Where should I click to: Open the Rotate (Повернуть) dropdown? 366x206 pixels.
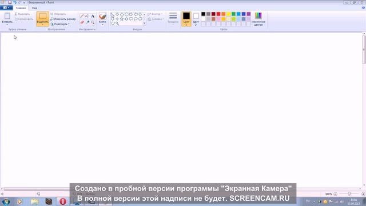(x=60, y=24)
